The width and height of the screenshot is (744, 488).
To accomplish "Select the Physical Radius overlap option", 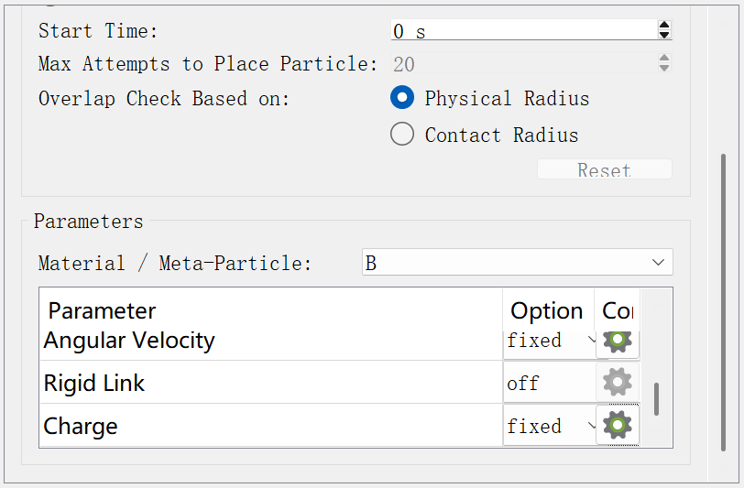I will 402,98.
